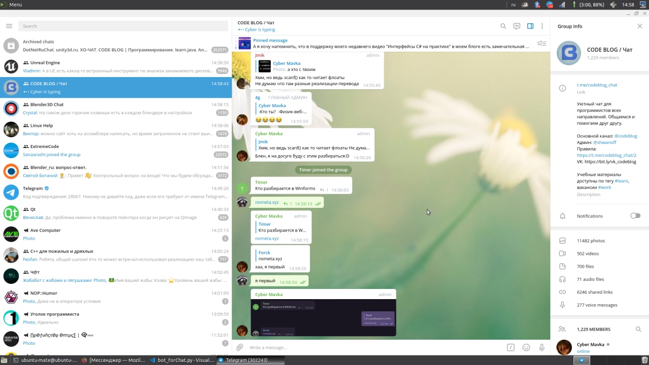Screen dimensions: 649x365
Task: Open @codeblog channel link
Action: coord(626,136)
